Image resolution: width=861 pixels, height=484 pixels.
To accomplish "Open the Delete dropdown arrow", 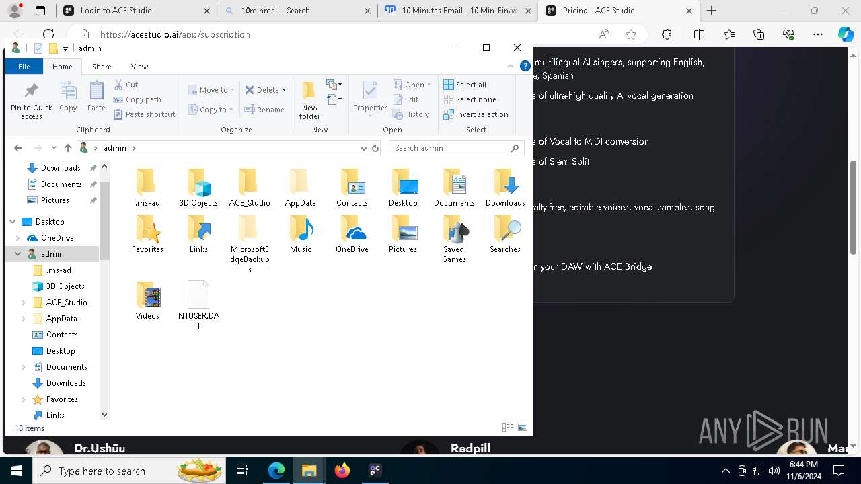I will (x=284, y=90).
